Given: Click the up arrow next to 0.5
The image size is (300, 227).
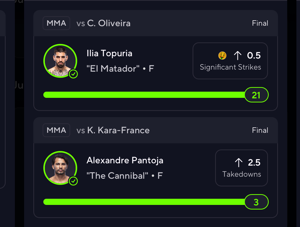Looking at the screenshot, I should point(238,55).
